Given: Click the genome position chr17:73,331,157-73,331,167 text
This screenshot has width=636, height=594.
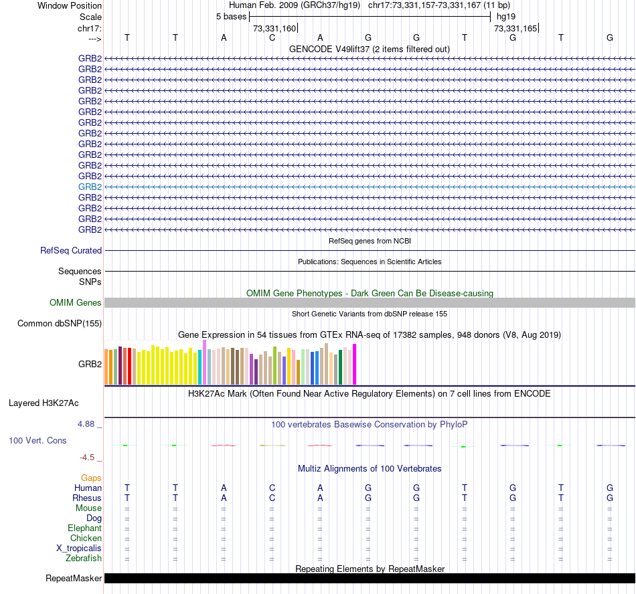Looking at the screenshot, I should coord(424,5).
